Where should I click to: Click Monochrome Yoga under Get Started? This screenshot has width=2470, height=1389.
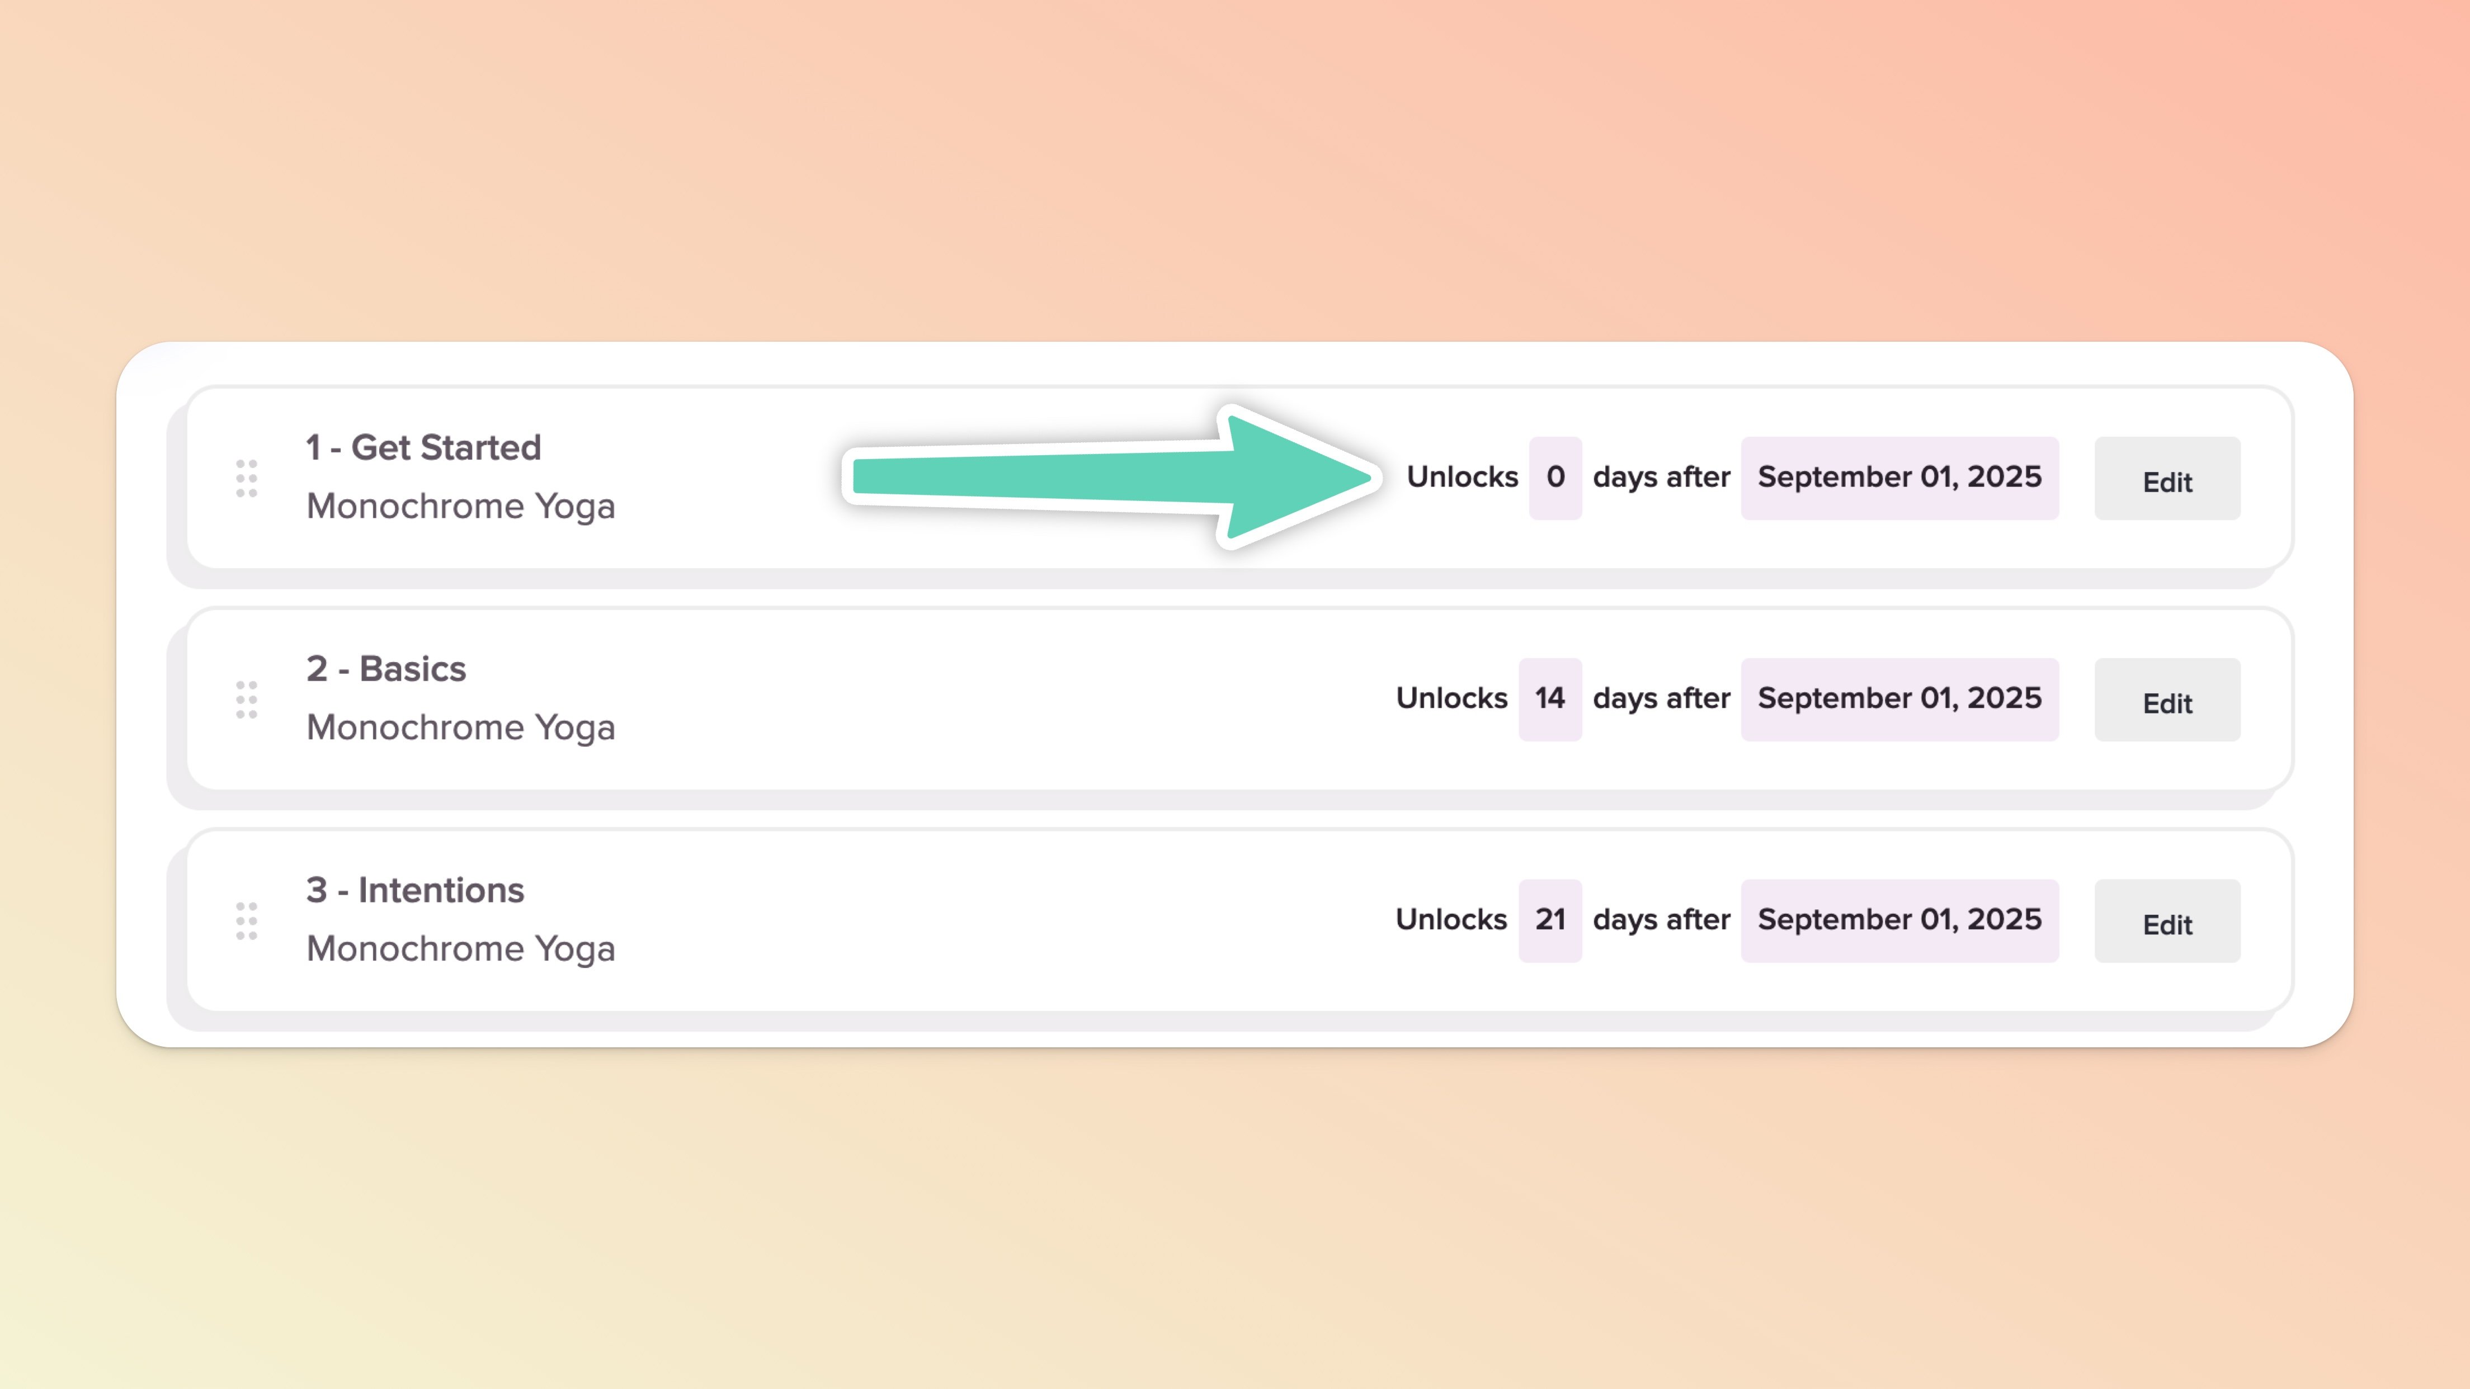tap(460, 506)
